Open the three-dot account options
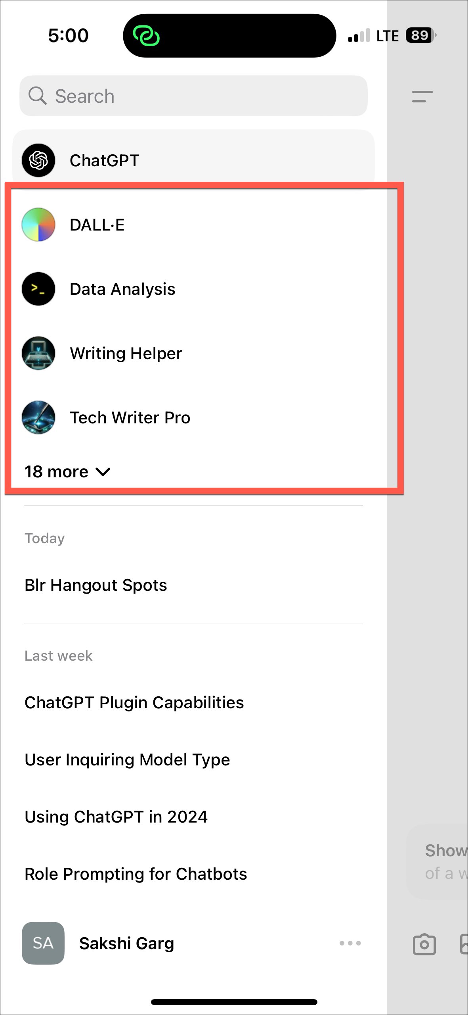The width and height of the screenshot is (468, 1015). click(x=350, y=943)
